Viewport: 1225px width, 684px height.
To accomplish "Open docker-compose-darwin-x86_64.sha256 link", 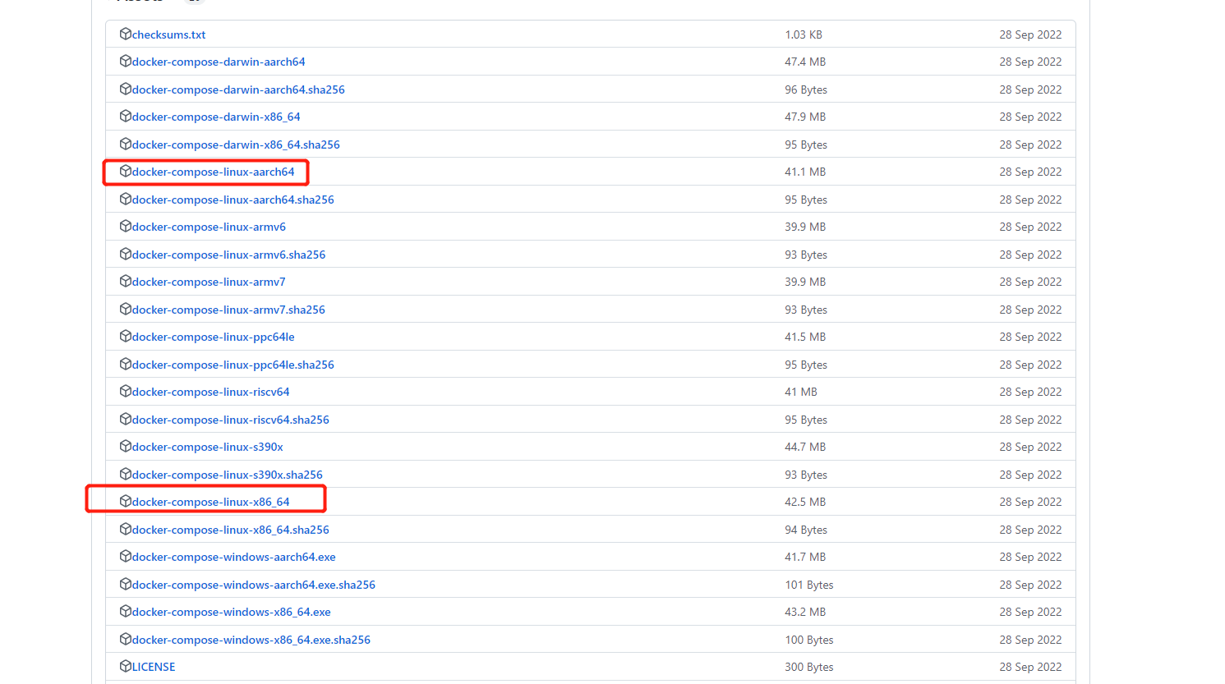I will [x=236, y=145].
